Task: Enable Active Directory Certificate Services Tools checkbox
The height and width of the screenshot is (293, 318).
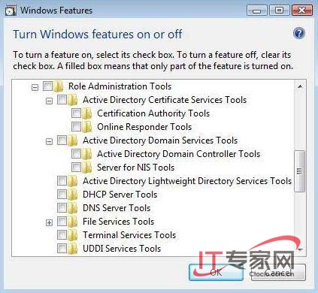Action: click(x=62, y=100)
